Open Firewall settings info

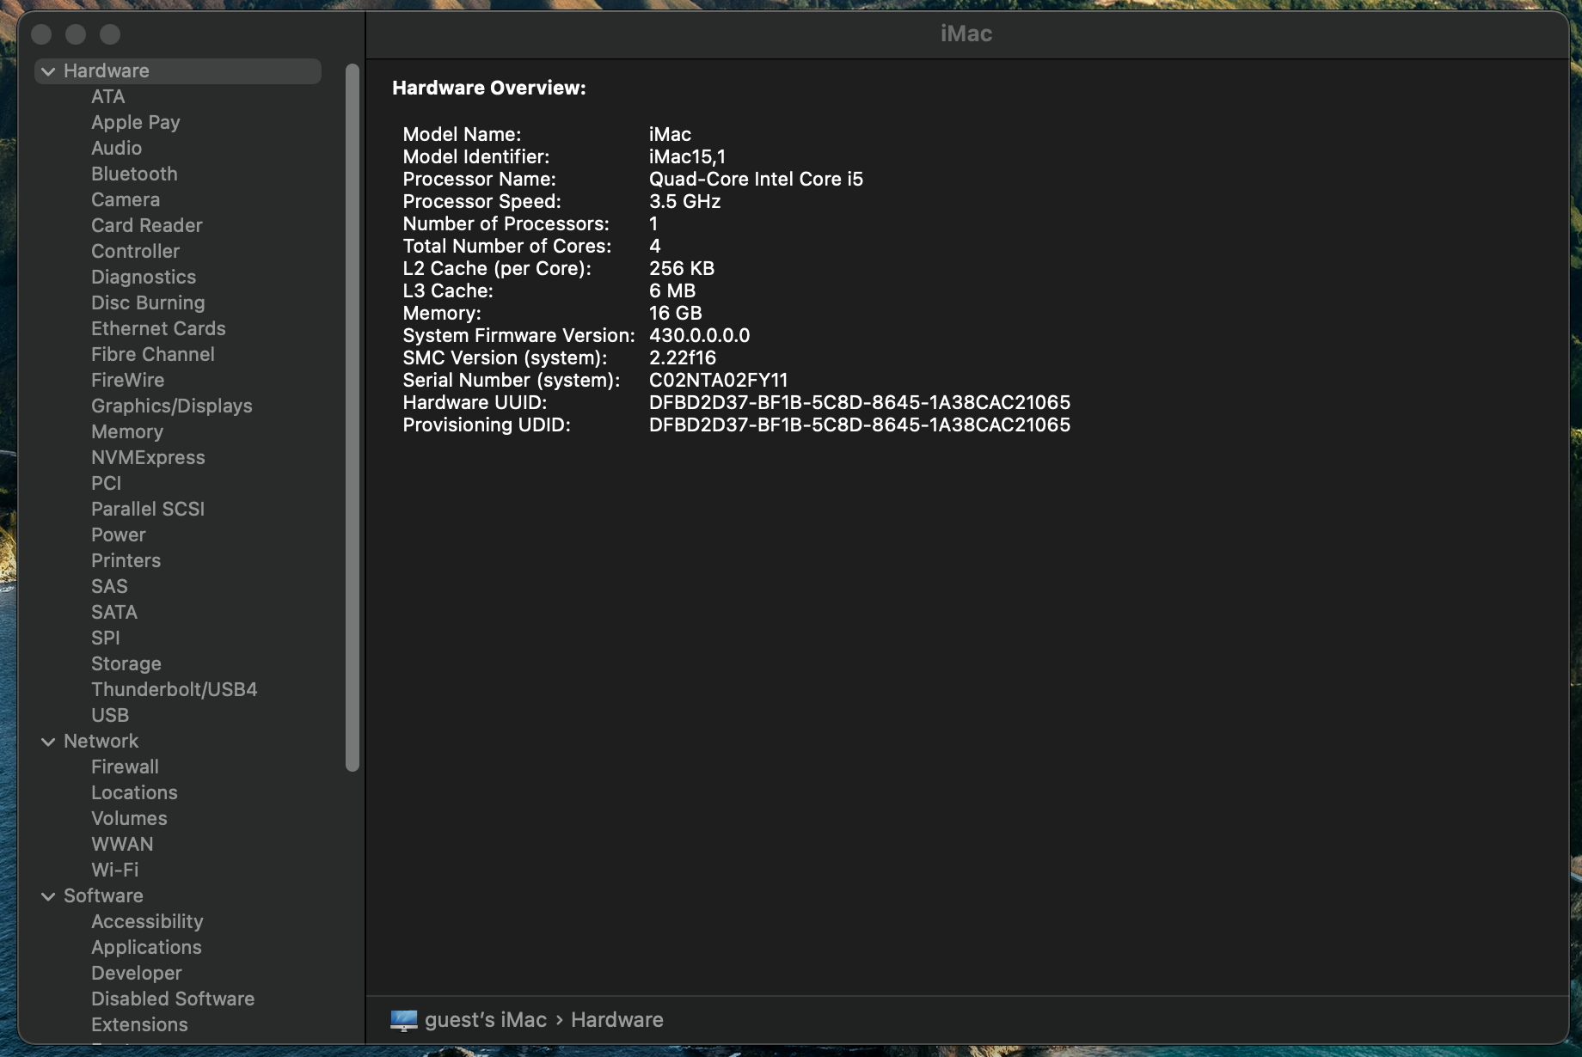[125, 767]
